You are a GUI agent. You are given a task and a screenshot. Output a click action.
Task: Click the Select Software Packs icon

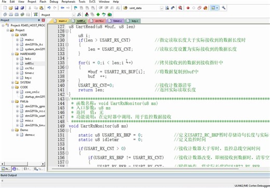[104, 15]
